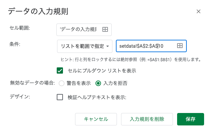
Task: Focus the セル範囲 text input
Action: point(78,29)
